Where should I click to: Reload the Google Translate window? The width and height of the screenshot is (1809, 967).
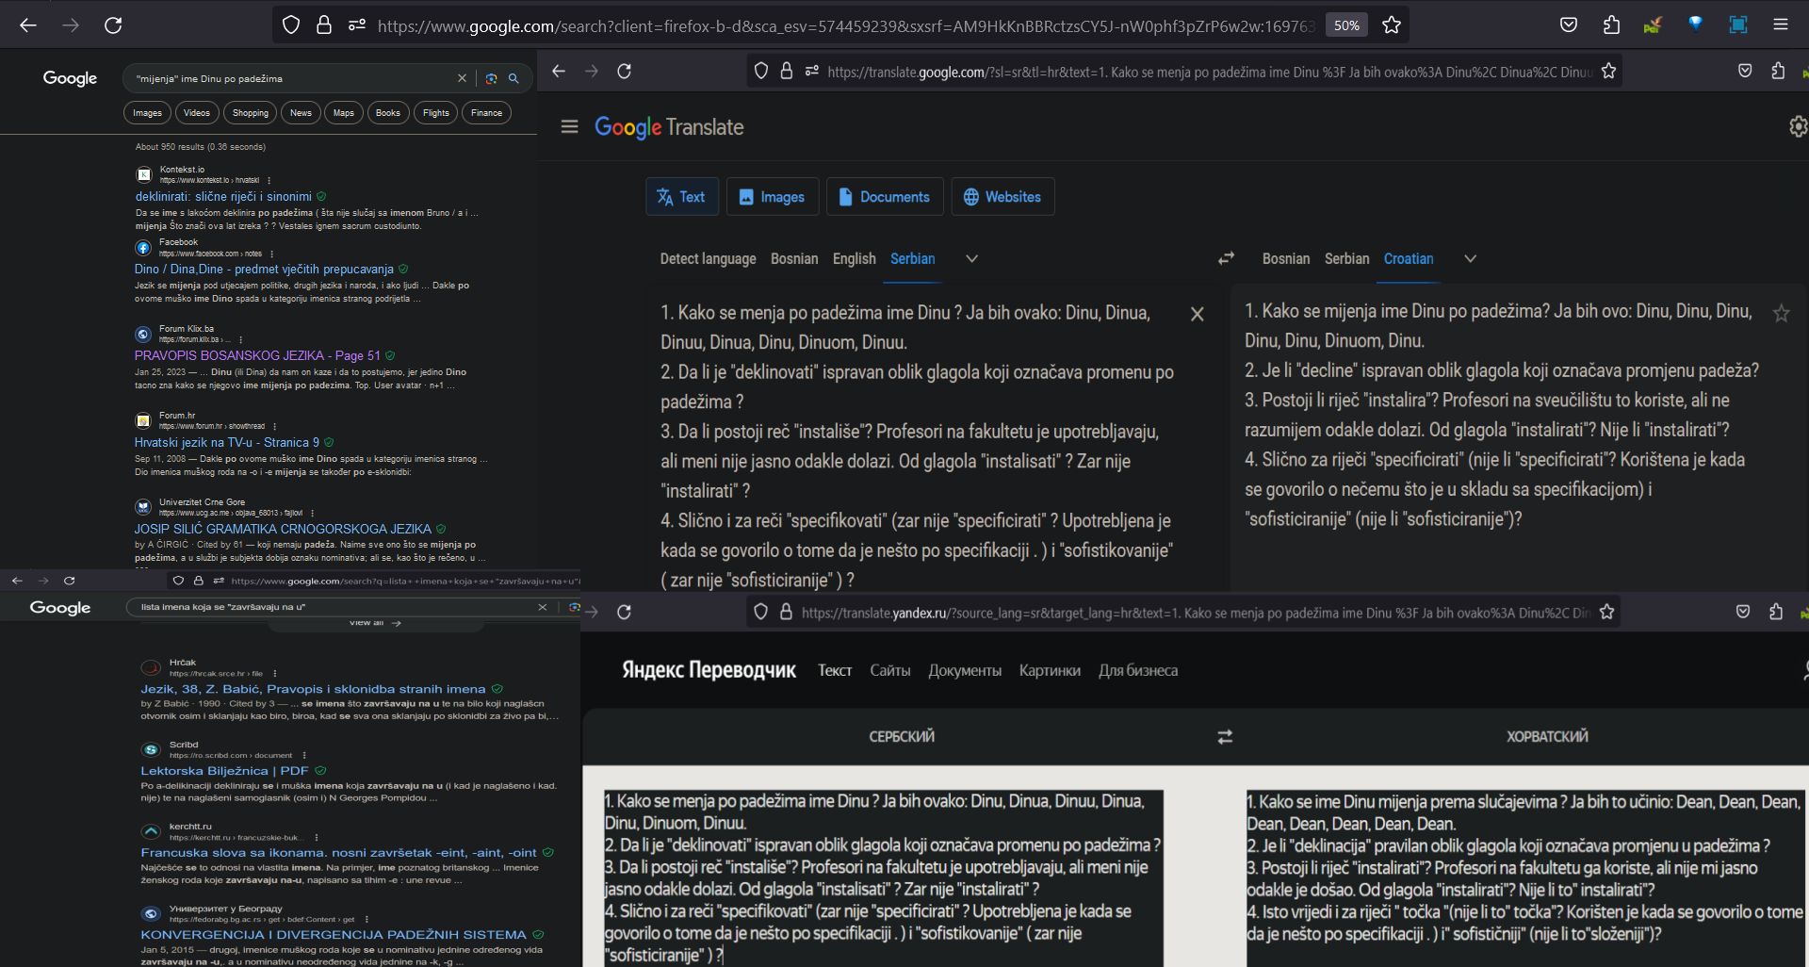[624, 71]
